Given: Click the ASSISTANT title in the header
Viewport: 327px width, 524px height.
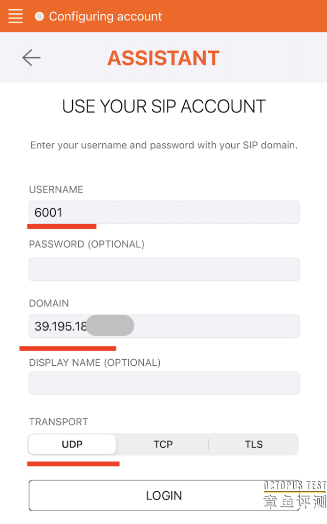Looking at the screenshot, I should pos(163,57).
